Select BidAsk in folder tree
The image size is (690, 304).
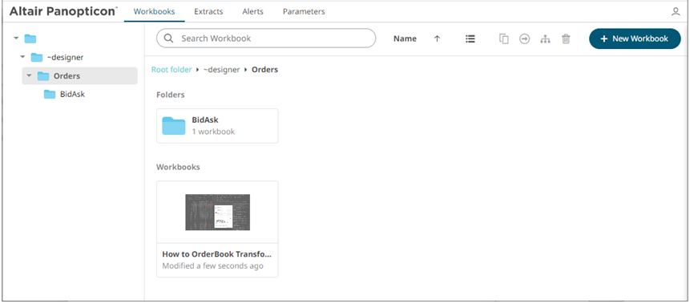(x=72, y=95)
